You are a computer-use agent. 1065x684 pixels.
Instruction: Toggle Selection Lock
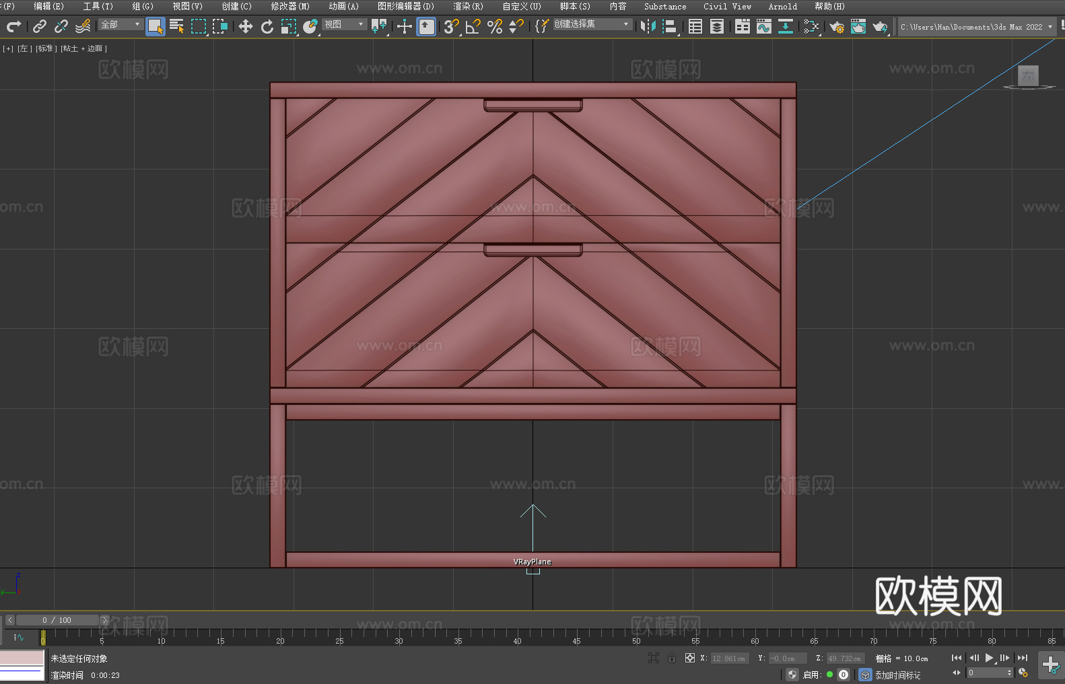coord(672,658)
